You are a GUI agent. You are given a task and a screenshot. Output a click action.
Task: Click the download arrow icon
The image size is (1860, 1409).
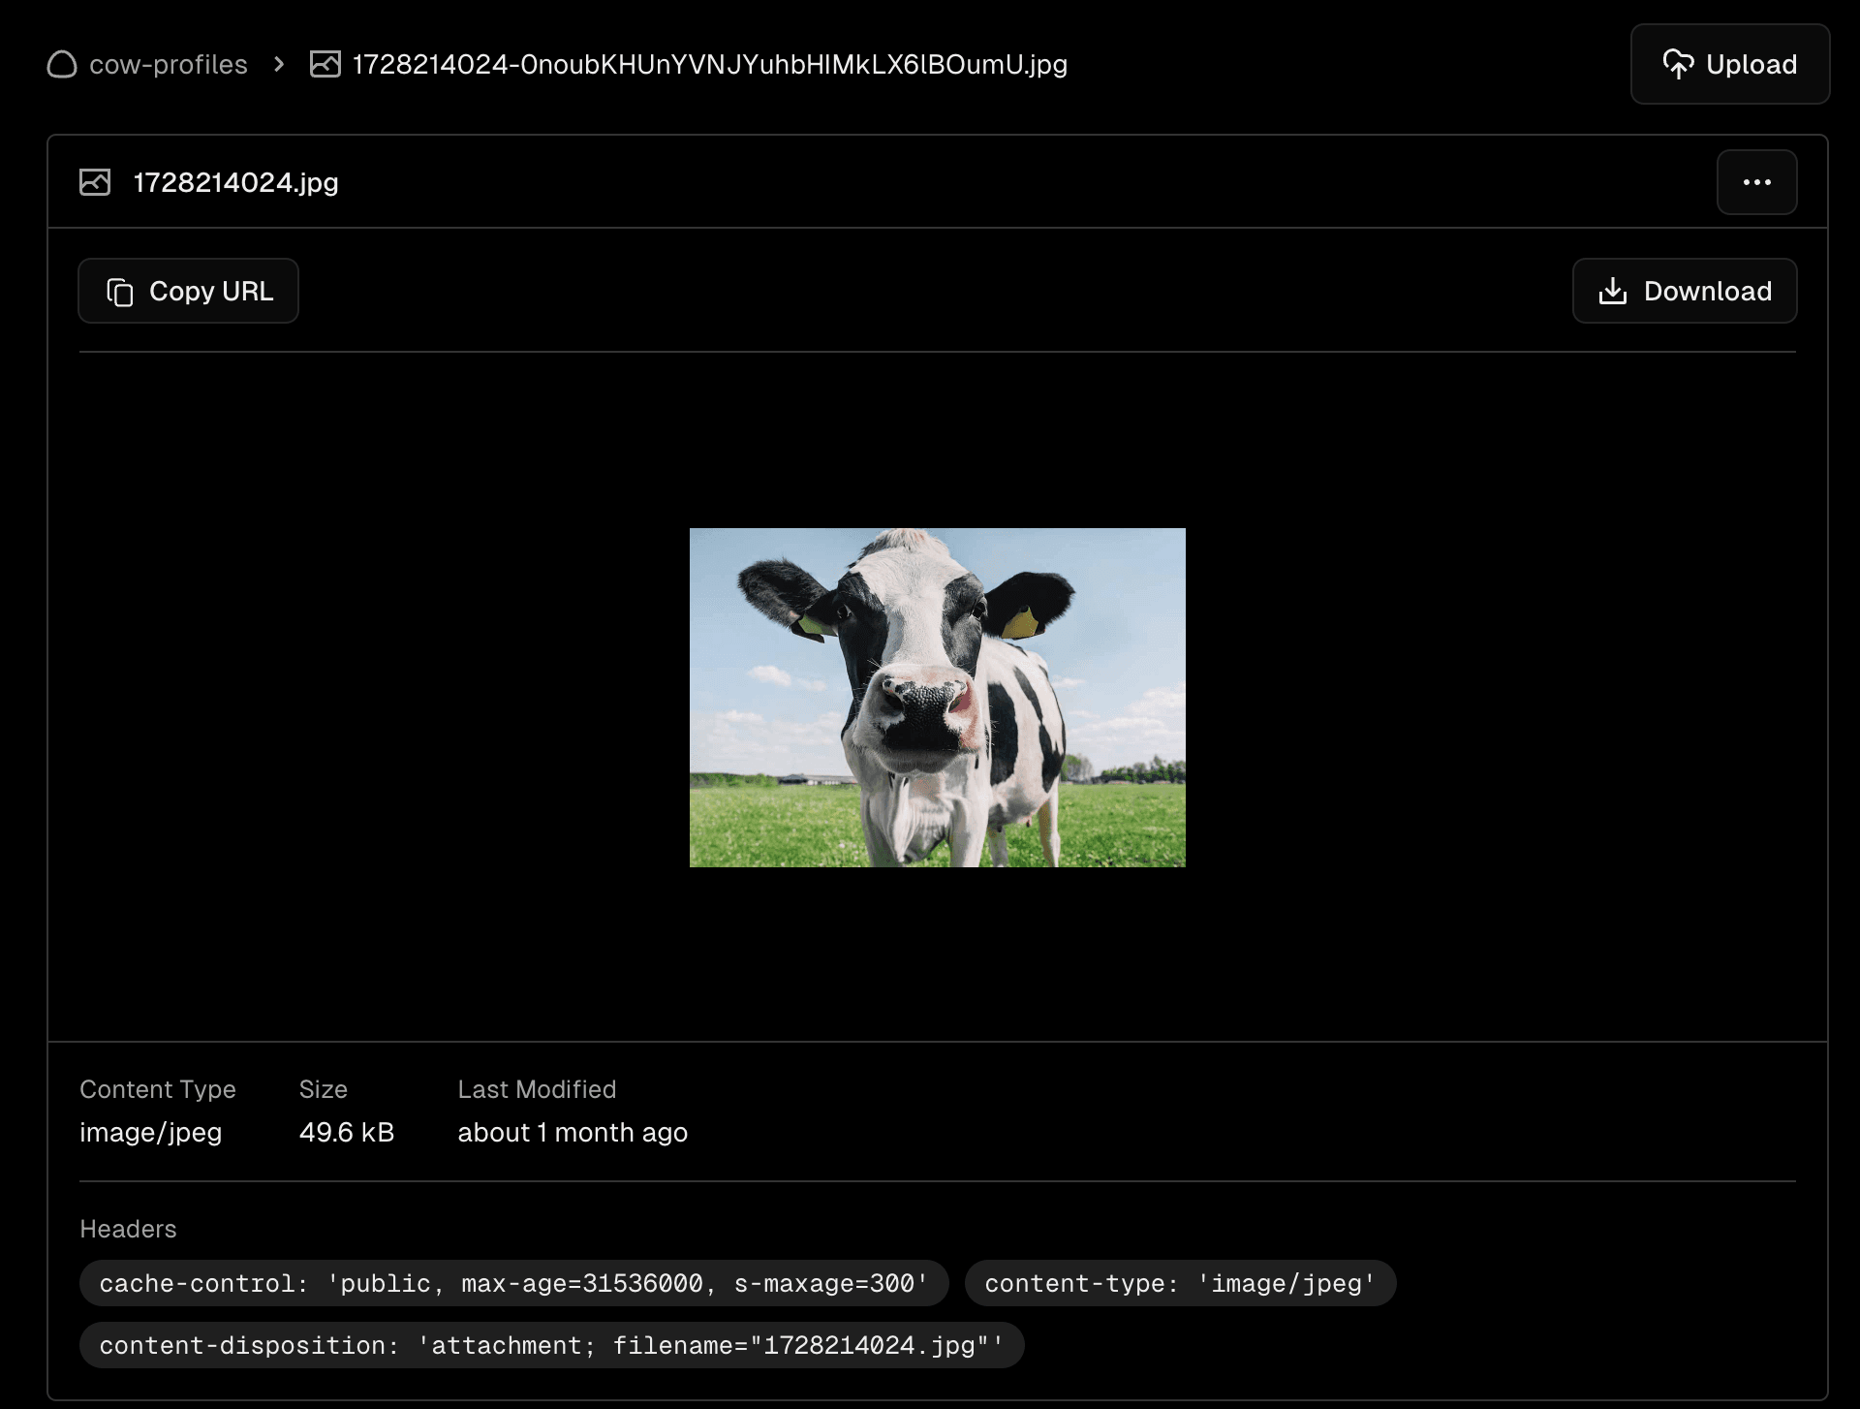pos(1613,292)
